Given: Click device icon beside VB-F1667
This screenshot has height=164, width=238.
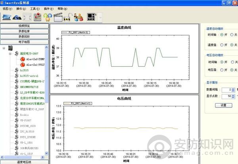Looking at the screenshot, I should click(x=17, y=120).
